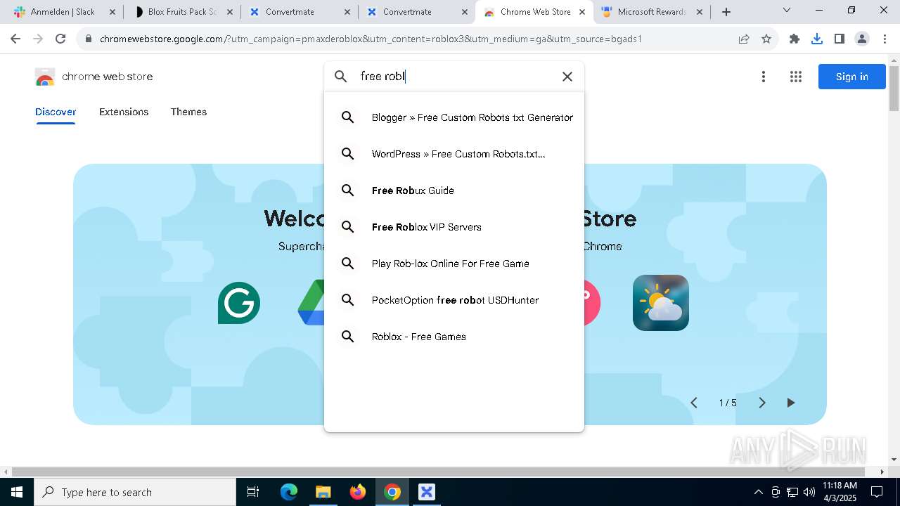Screen dimensions: 900x506
Task: Close the Microsoft Rewards tab
Action: click(x=699, y=12)
